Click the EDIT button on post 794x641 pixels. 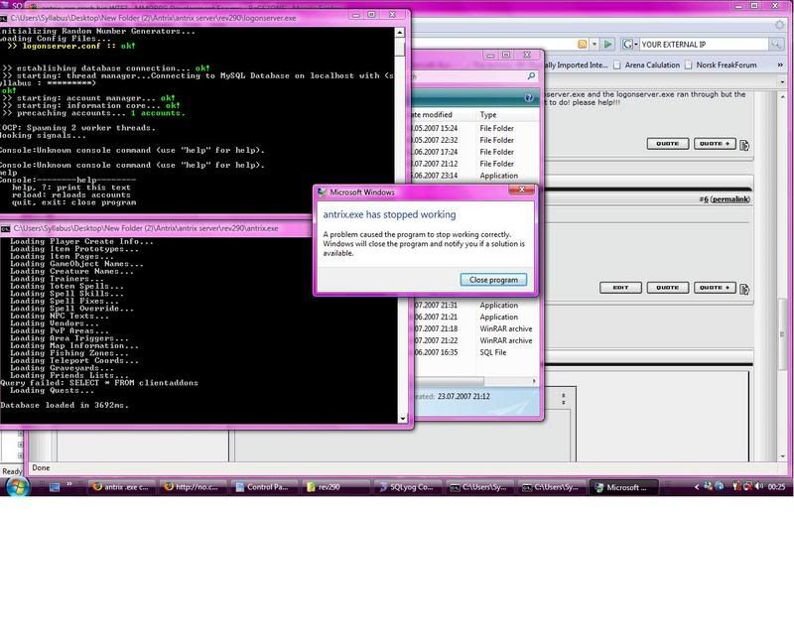tap(620, 288)
